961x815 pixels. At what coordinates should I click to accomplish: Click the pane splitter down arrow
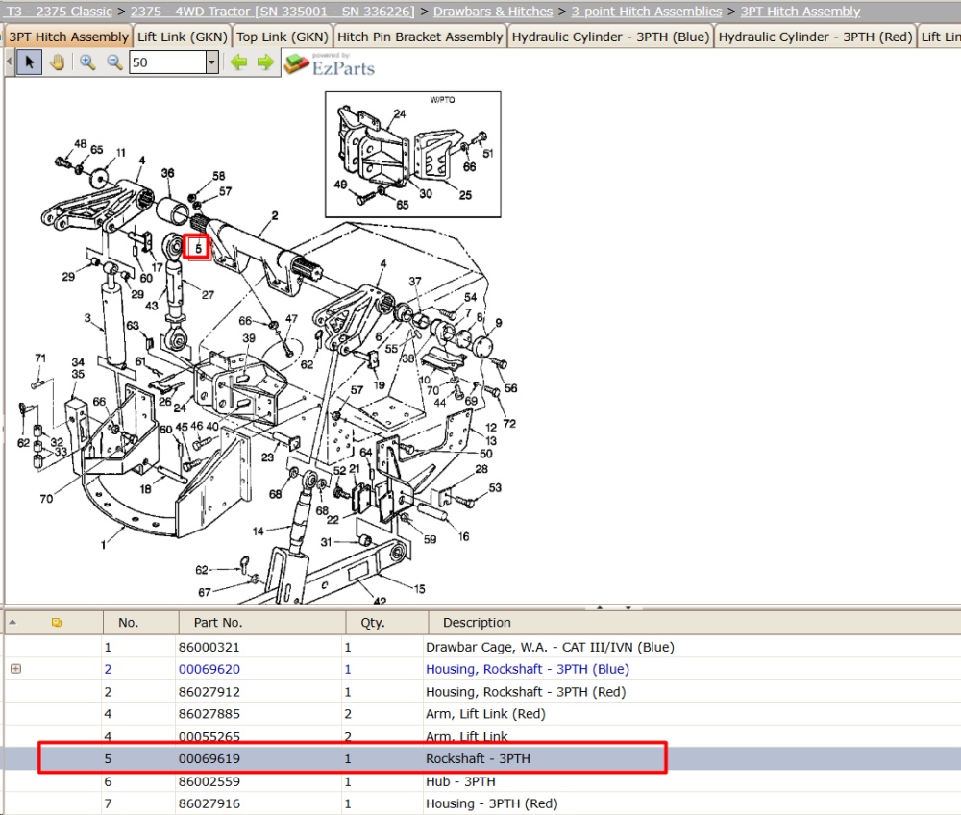pos(628,607)
